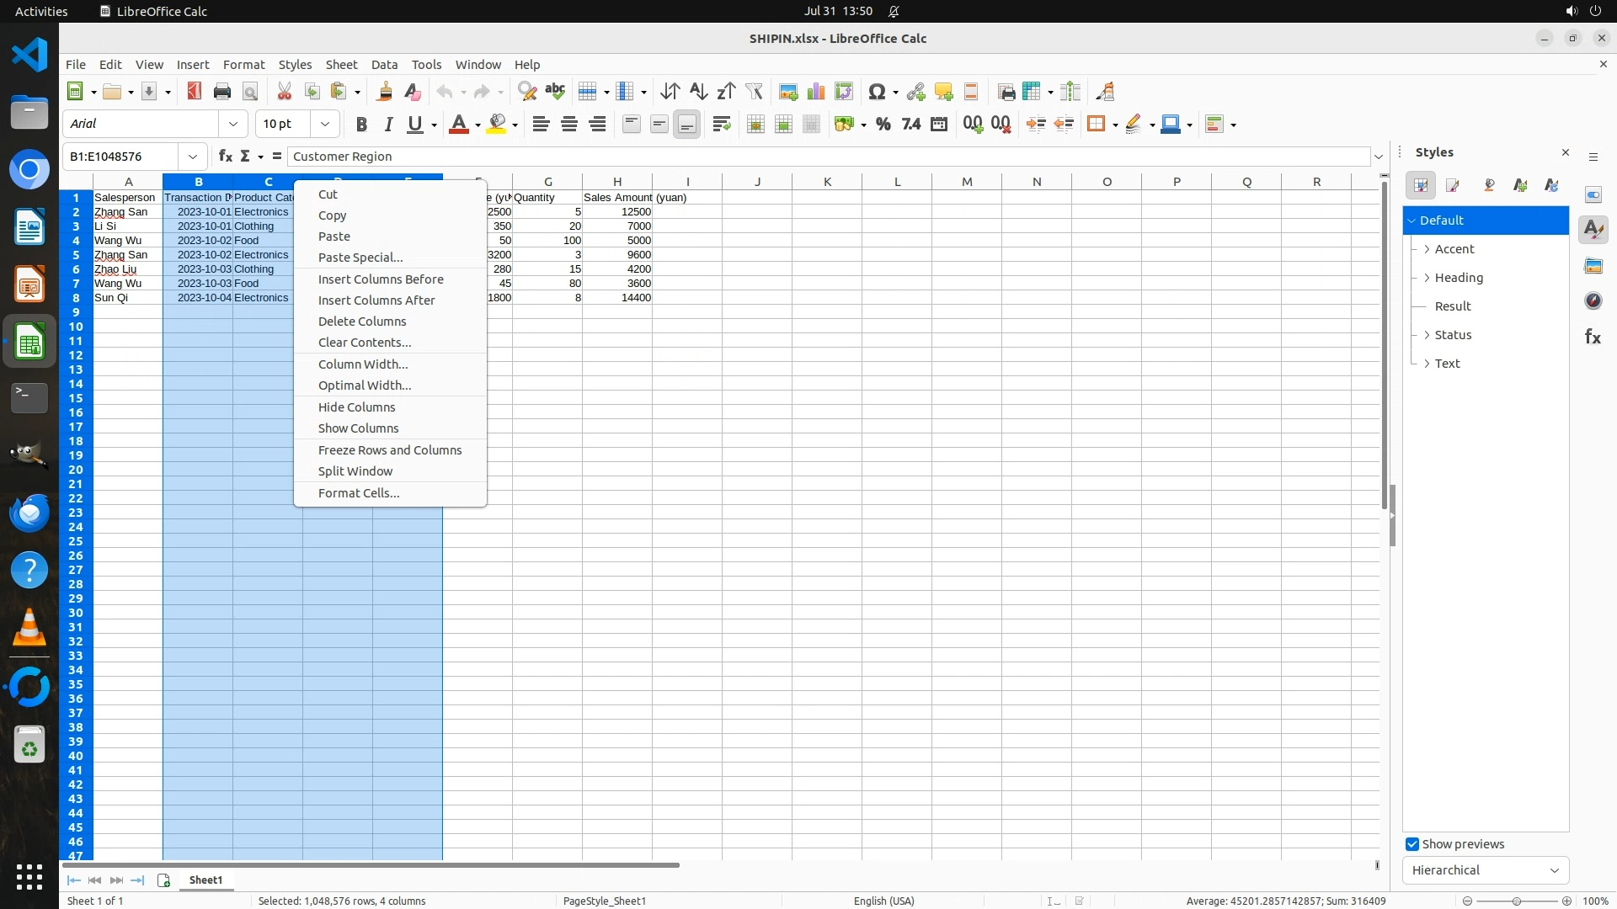Expand the Heading style tree node
Screen dimensions: 1617x909
point(1427,278)
